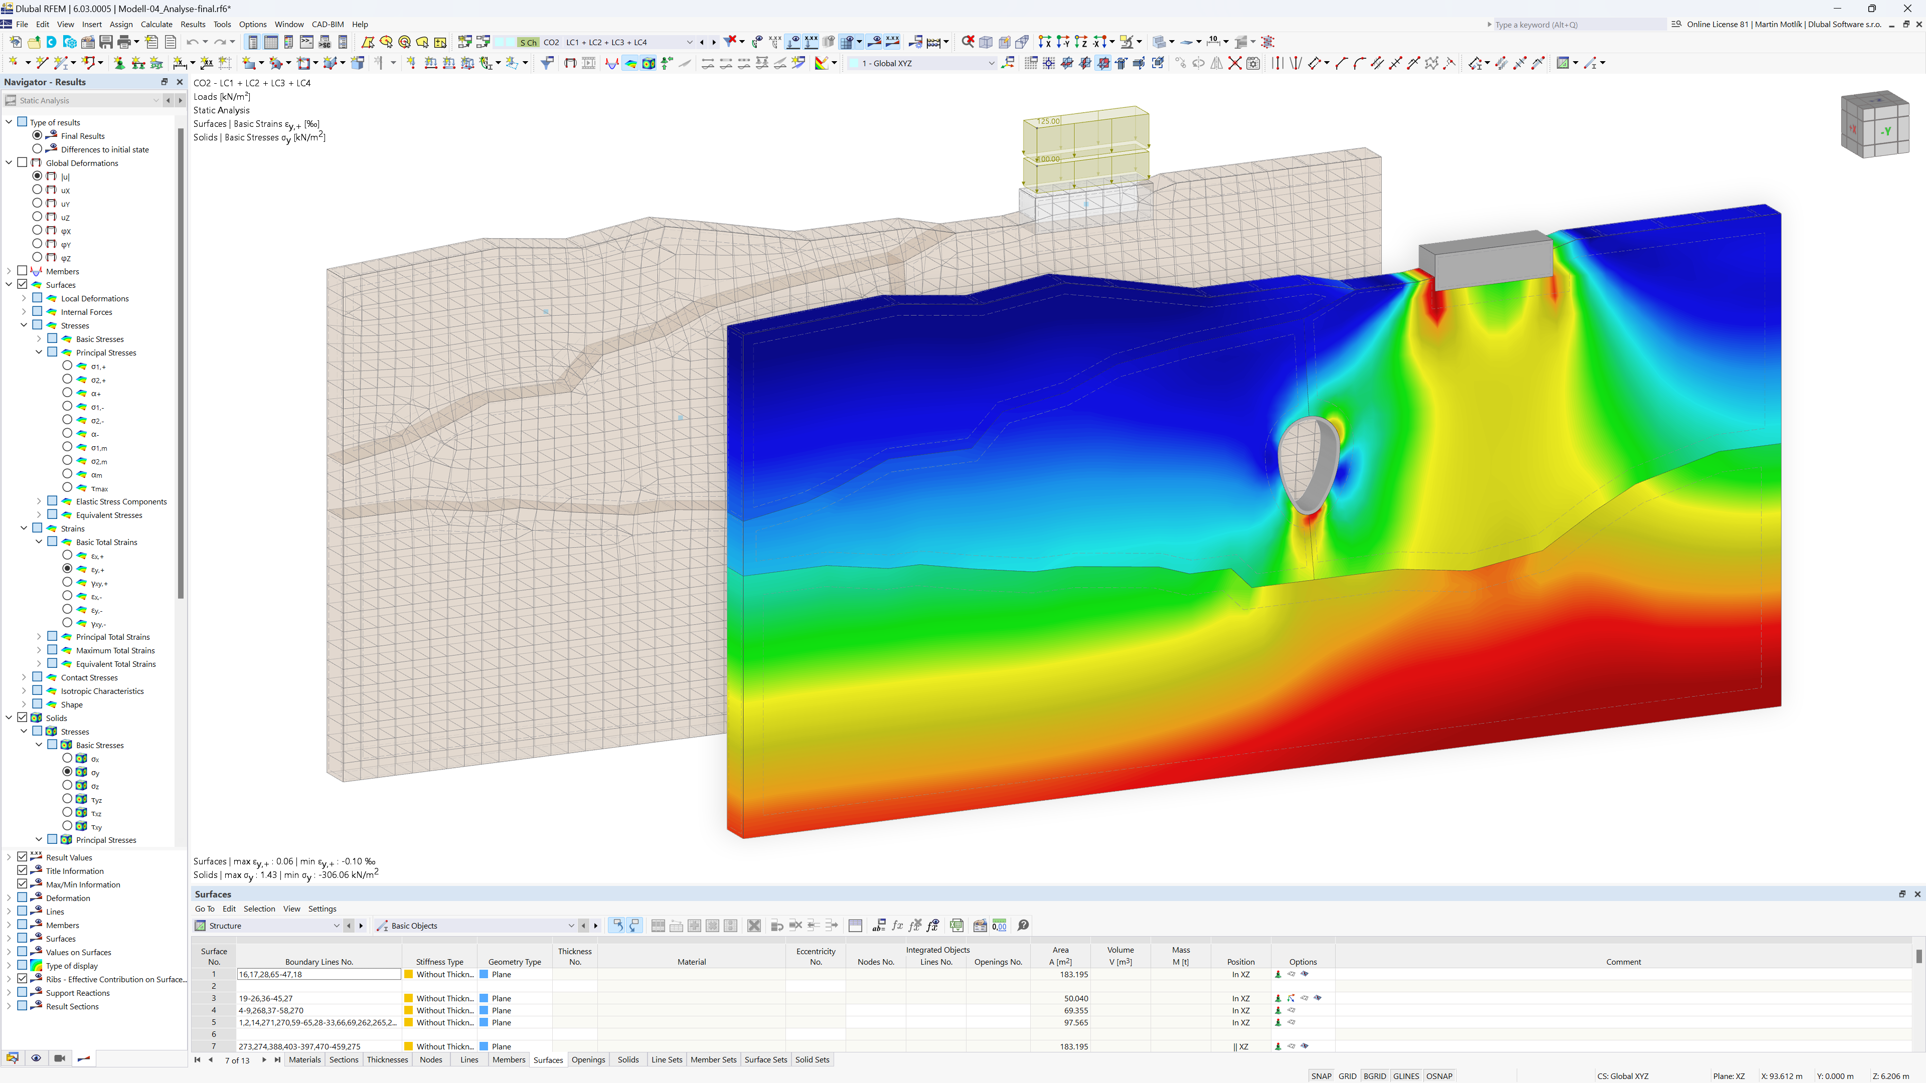The width and height of the screenshot is (1926, 1083).
Task: Expand the Solids Stresses tree branch
Action: [x=24, y=731]
